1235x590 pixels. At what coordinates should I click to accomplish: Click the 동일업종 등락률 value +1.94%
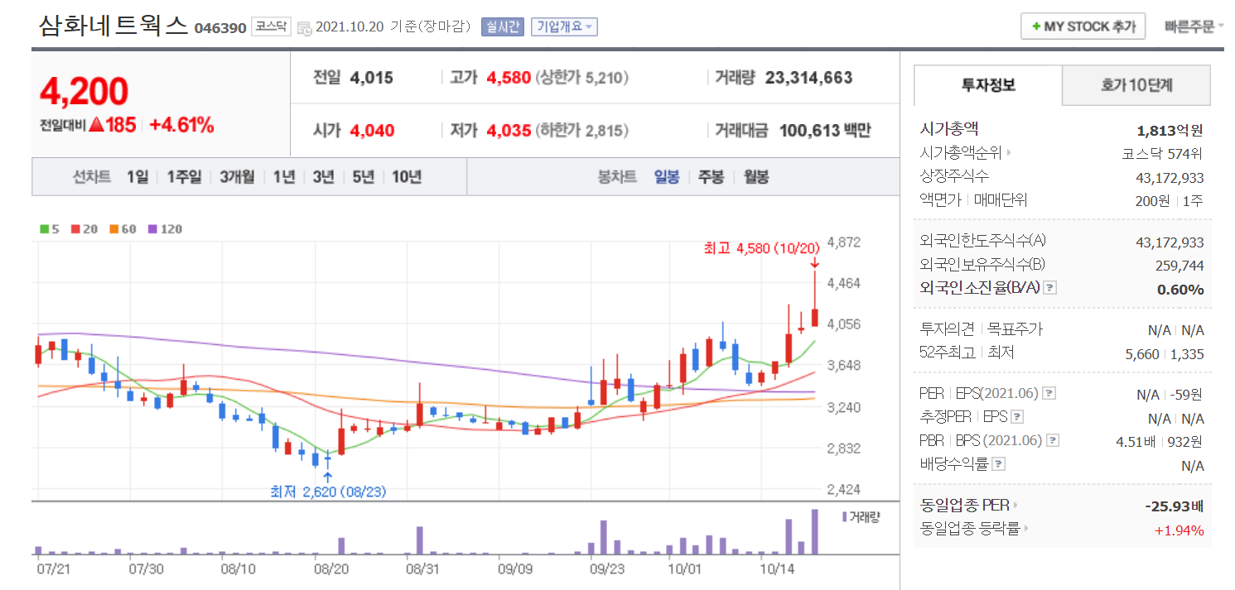(x=1180, y=530)
